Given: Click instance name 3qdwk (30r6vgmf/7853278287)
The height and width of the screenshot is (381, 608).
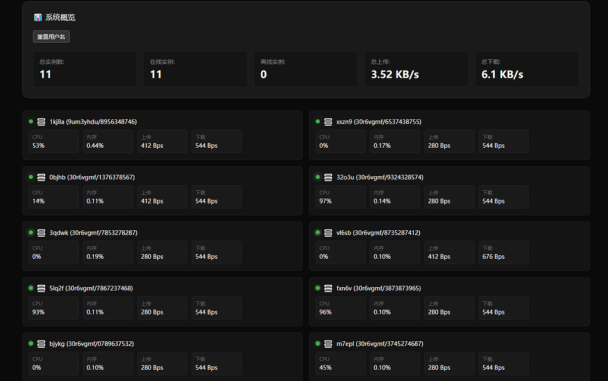Looking at the screenshot, I should (93, 233).
